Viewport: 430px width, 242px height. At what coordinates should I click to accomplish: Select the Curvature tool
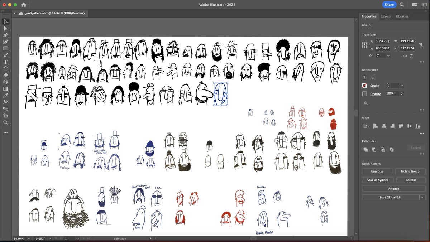tap(6, 42)
